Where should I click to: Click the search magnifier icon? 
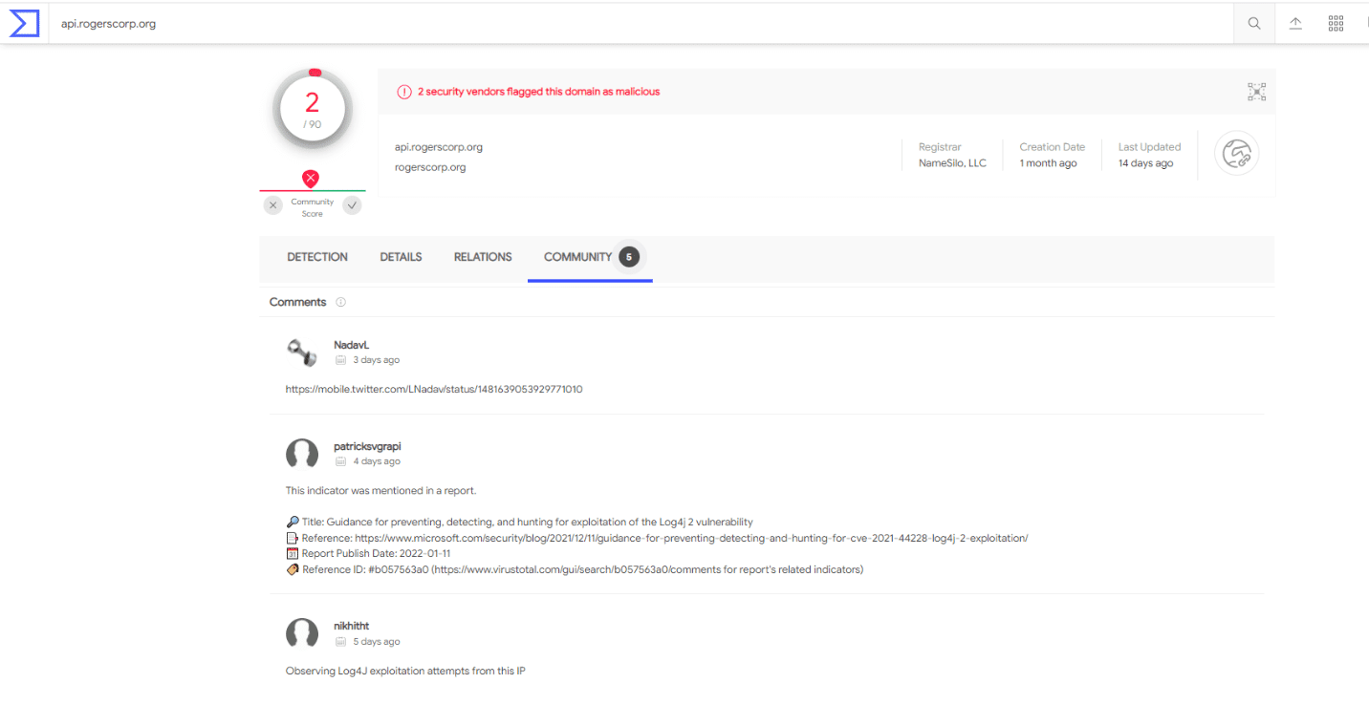tap(1254, 24)
